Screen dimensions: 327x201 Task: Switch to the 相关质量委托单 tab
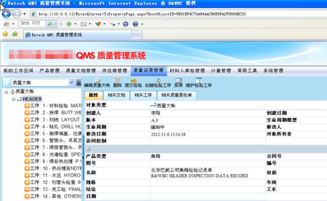pos(176,96)
